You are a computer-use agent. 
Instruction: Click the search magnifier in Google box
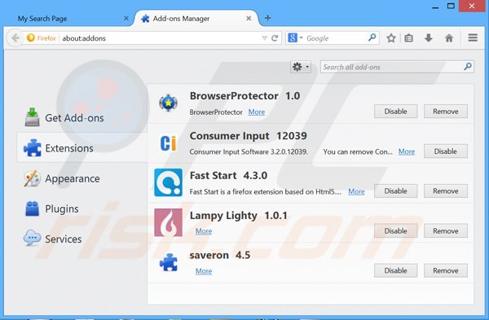point(372,38)
